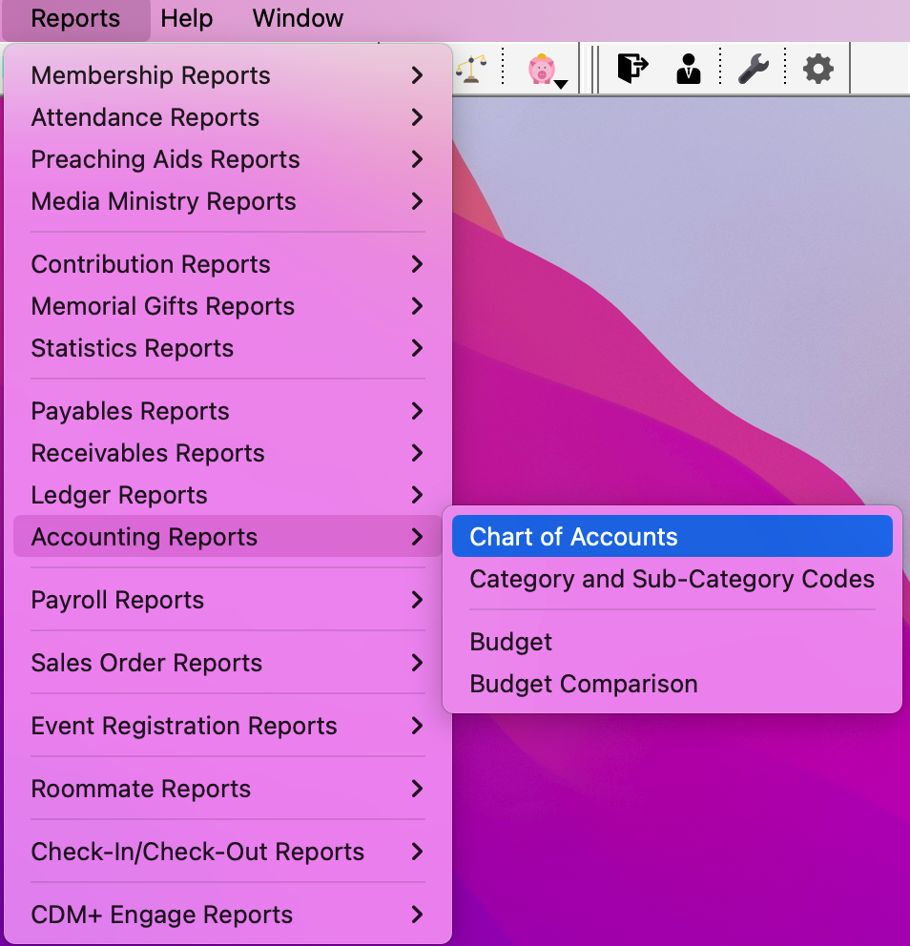
Task: Open the gear settings icon
Action: pyautogui.click(x=817, y=69)
